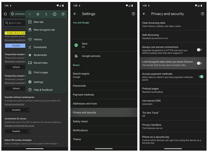Open help icon on Privacy and security
The height and width of the screenshot is (152, 209).
point(202,14)
